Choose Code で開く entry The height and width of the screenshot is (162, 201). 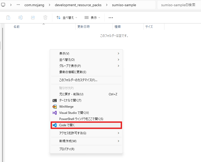pyautogui.click(x=86, y=125)
